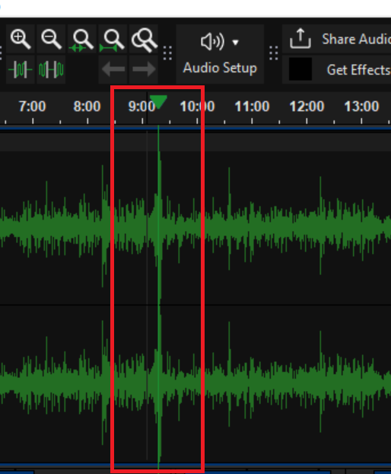The image size is (391, 474).
Task: Open the Audio Setup dropdown arrow
Action: (x=236, y=43)
